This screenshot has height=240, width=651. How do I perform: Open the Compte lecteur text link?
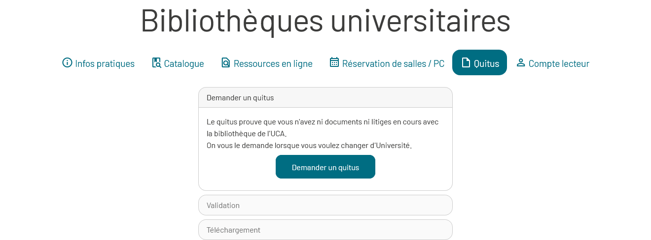559,63
